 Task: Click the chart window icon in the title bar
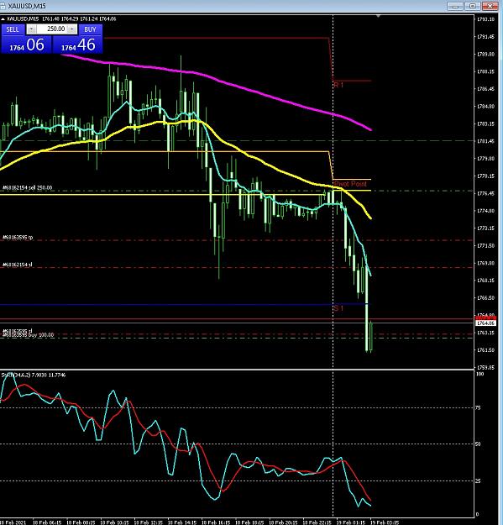[x=3, y=6]
